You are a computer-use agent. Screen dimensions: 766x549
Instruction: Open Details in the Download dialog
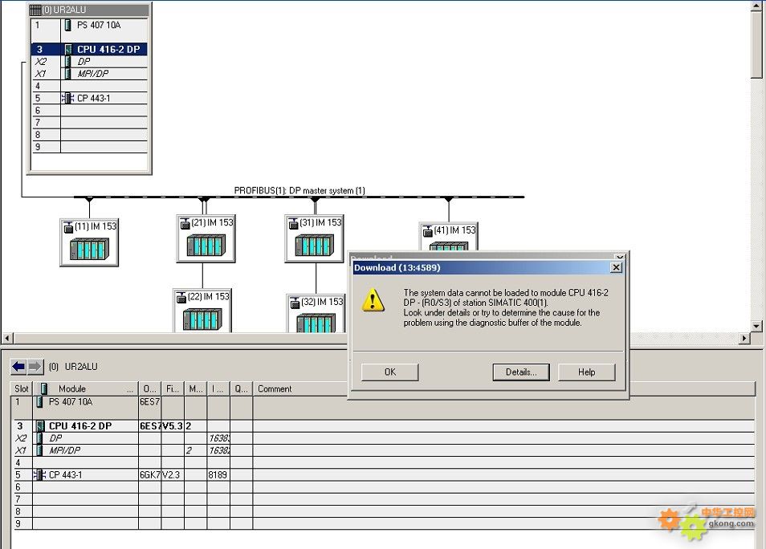pyautogui.click(x=521, y=372)
